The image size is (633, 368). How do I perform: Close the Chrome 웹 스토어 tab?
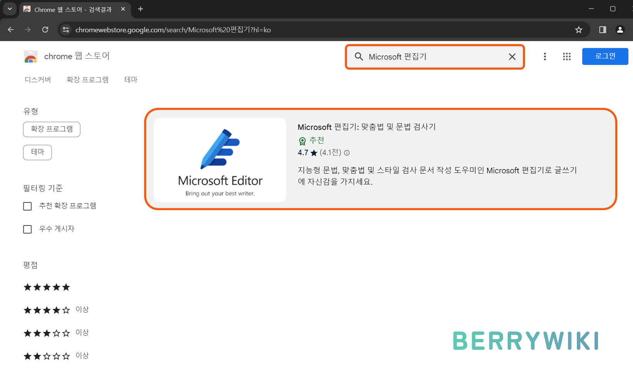(123, 9)
